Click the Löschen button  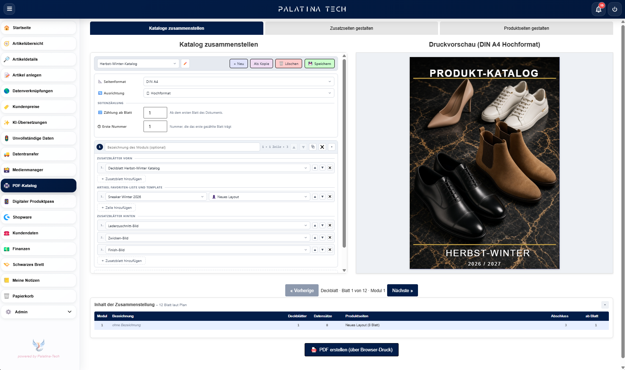coord(289,64)
